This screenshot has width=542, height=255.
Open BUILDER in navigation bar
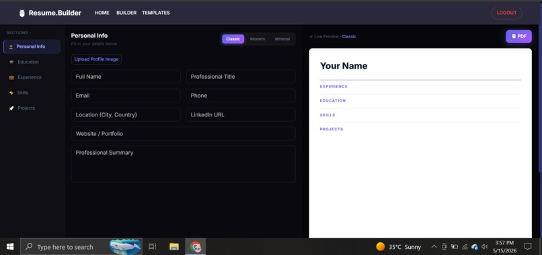(x=126, y=13)
